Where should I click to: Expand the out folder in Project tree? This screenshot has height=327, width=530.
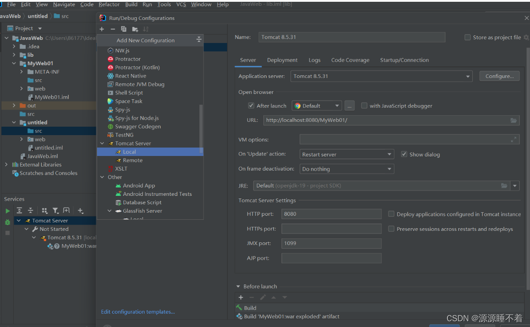(14, 105)
